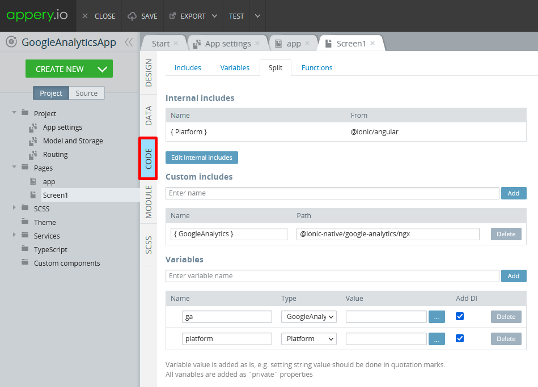Click the App settings icon in tree
This screenshot has width=538, height=387.
point(33,127)
